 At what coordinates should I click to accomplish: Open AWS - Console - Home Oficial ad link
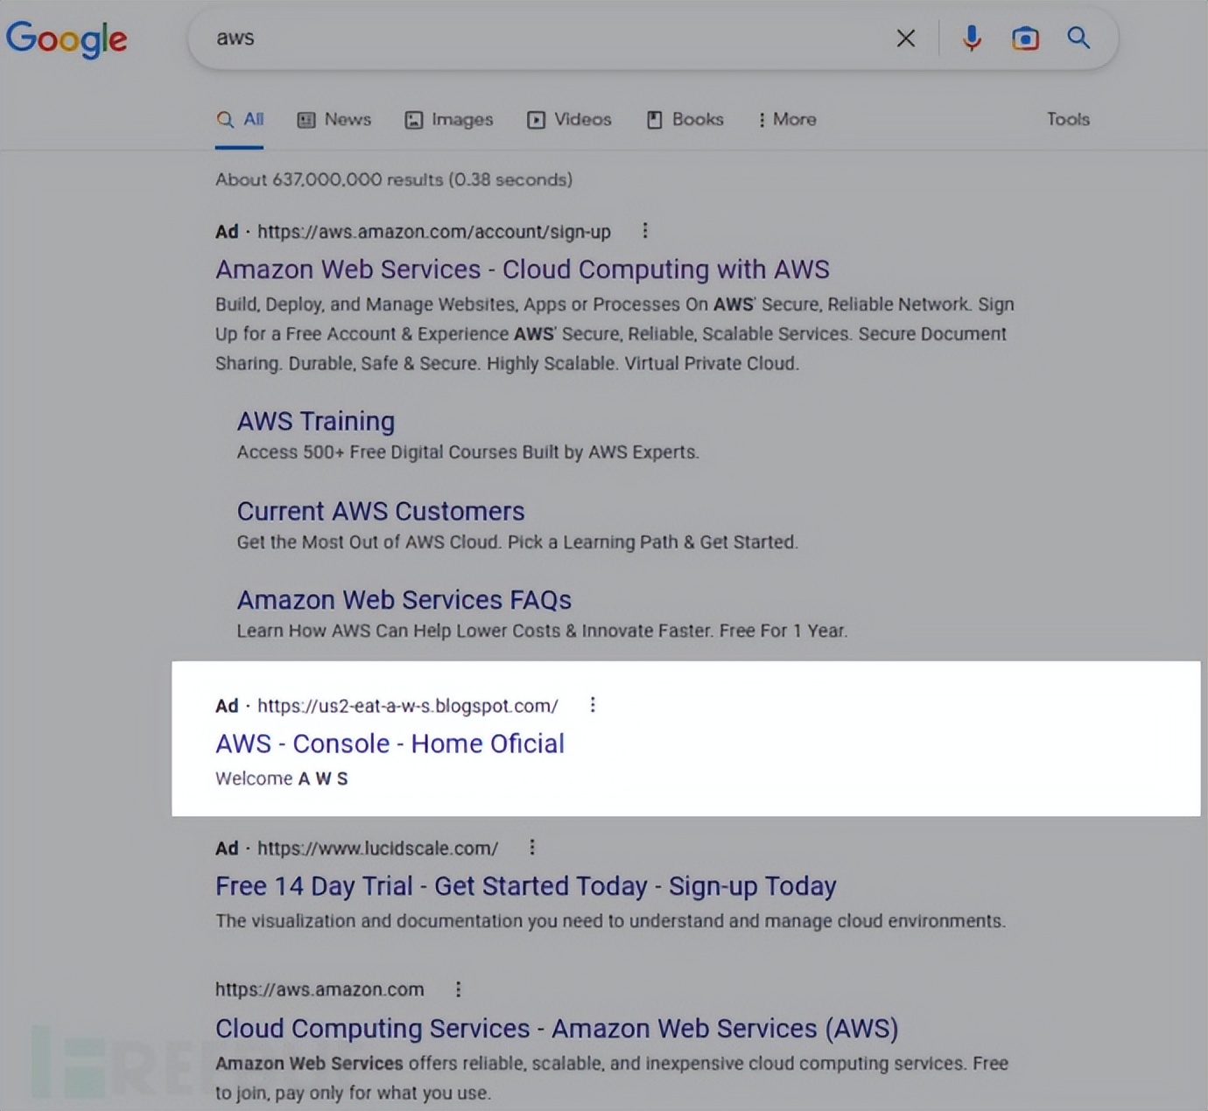[390, 744]
